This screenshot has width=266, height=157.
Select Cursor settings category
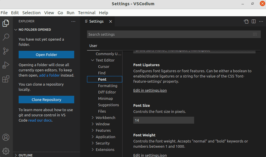[x=104, y=67]
